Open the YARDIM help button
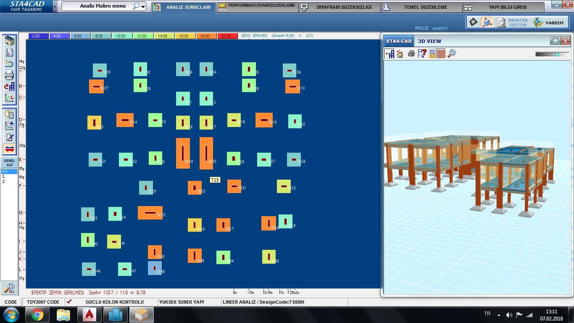The width and height of the screenshot is (574, 323). (x=549, y=23)
